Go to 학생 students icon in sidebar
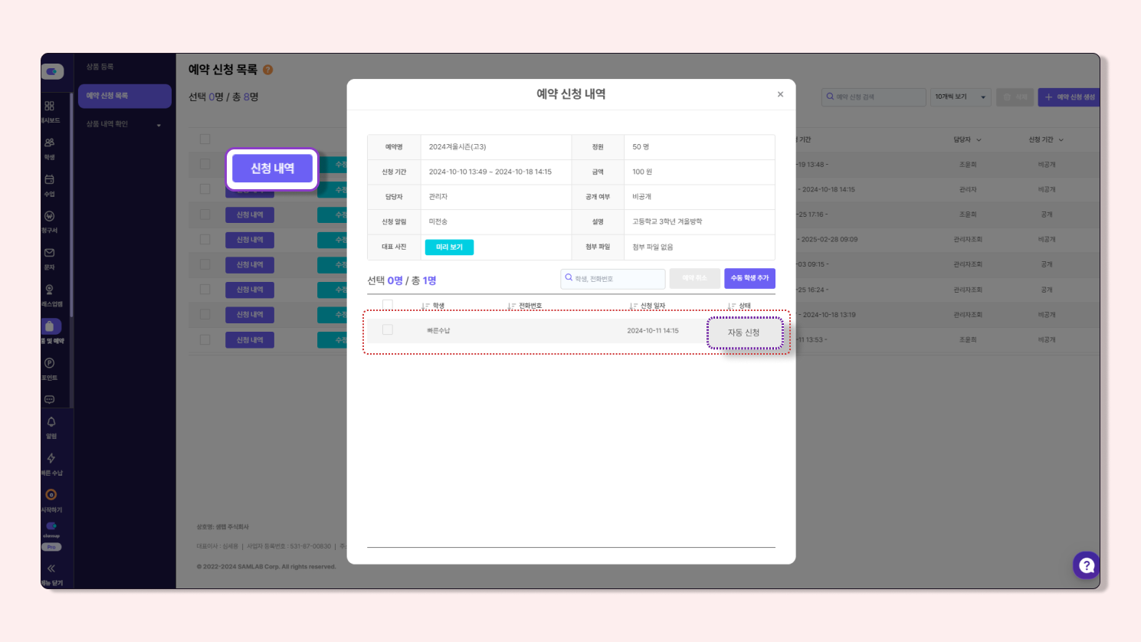1141x642 pixels. pos(50,142)
